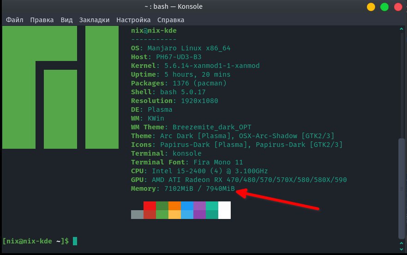Image resolution: width=407 pixels, height=255 pixels.
Task: Click the DE: Plasma line
Action: click(x=151, y=109)
